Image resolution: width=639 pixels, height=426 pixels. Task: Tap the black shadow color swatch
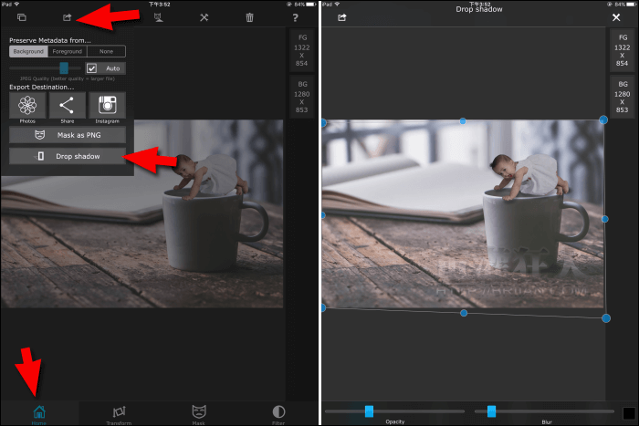coord(628,413)
